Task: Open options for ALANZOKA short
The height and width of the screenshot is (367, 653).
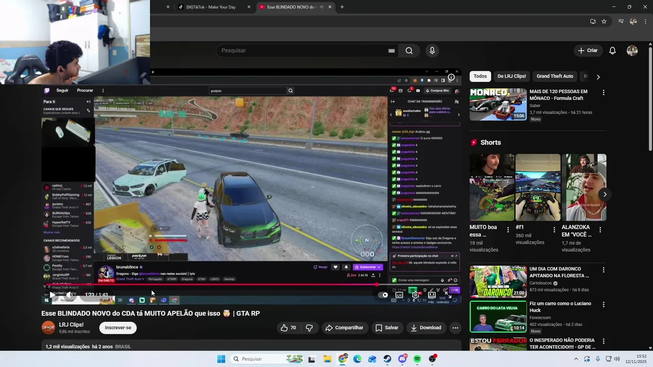Action: (600, 230)
